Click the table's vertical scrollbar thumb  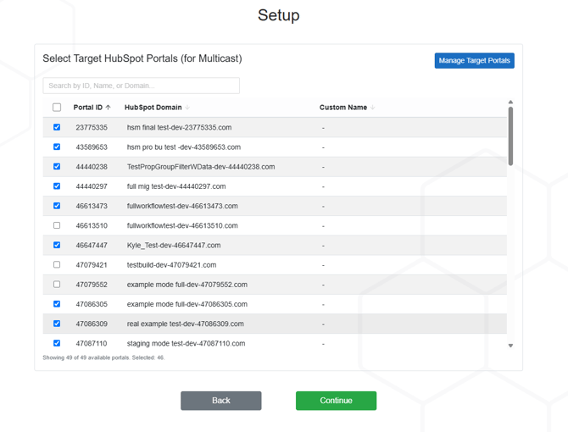click(x=510, y=136)
